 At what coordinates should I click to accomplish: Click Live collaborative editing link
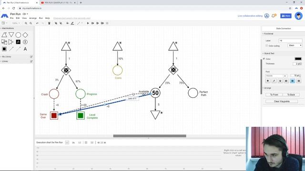[250, 16]
